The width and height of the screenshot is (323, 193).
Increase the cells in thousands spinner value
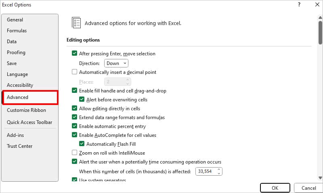(219, 170)
